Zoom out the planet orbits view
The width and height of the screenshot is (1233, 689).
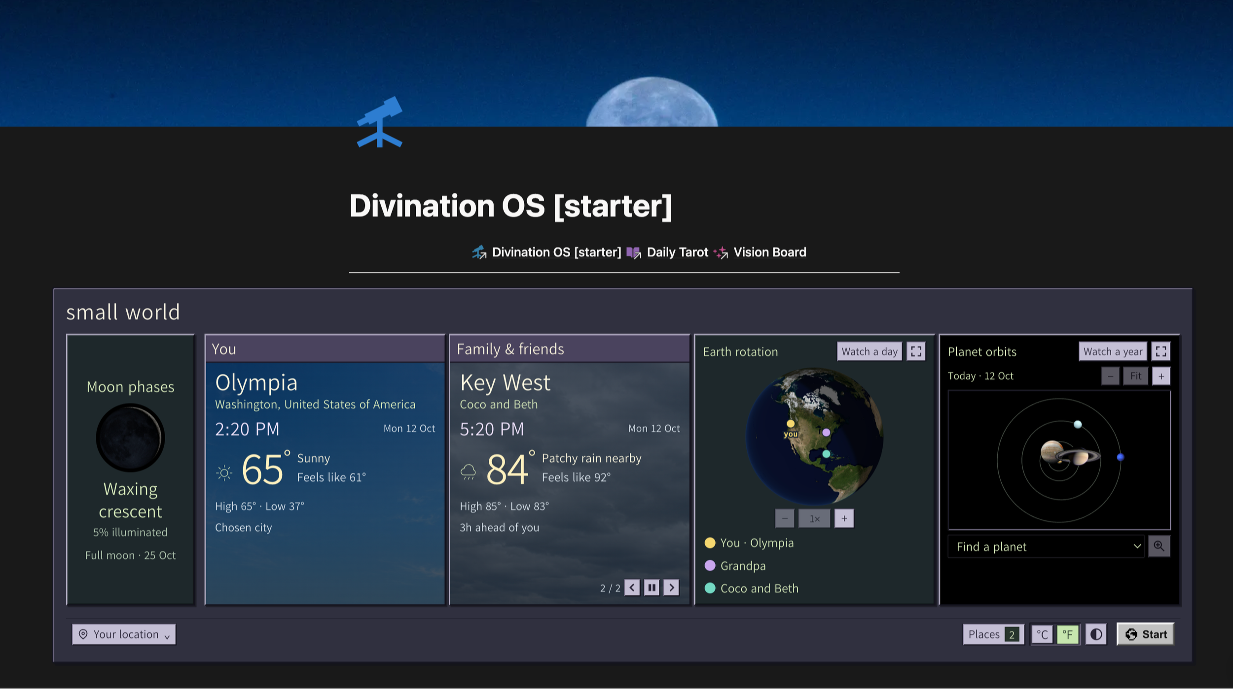(x=1110, y=376)
